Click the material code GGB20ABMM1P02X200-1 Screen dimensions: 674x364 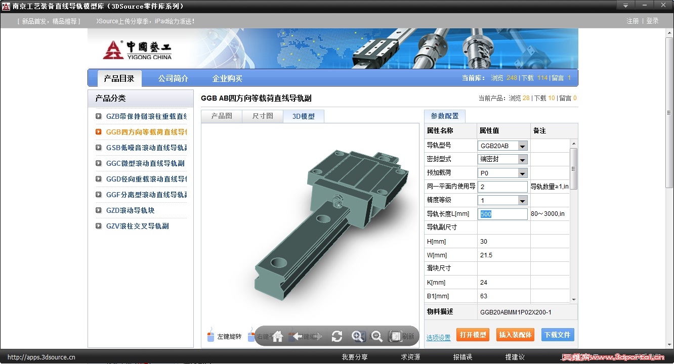[516, 312]
